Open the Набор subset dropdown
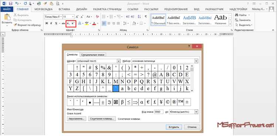Image resolution: width=277 pixels, height=136 pixels. point(196,61)
